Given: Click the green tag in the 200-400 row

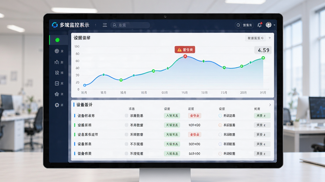Looking at the screenshot, I should click(x=172, y=144).
